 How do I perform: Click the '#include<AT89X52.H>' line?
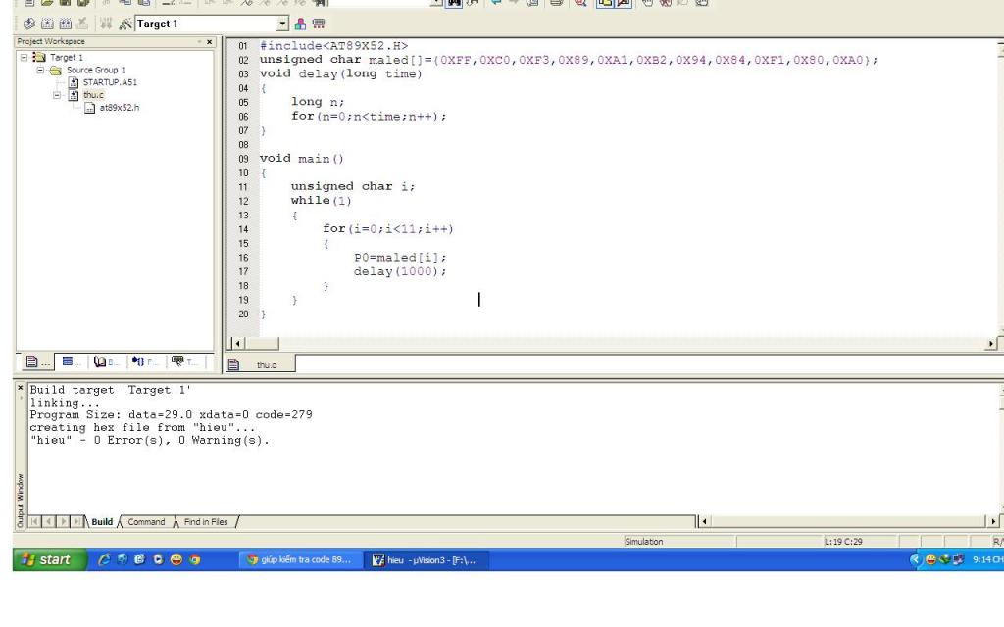pyautogui.click(x=333, y=45)
